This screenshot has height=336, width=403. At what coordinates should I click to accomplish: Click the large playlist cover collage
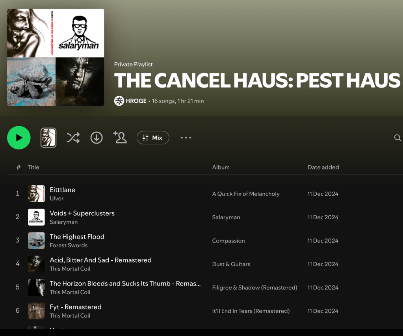(x=56, y=57)
